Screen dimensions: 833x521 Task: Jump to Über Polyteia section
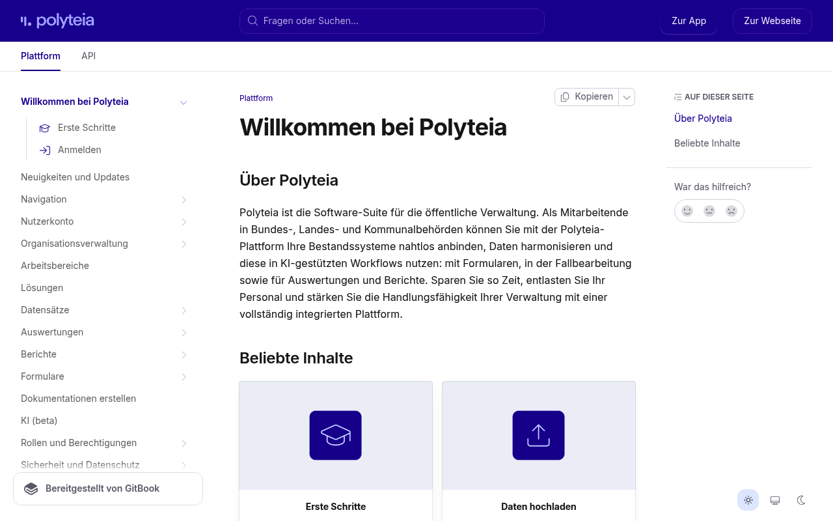703,119
